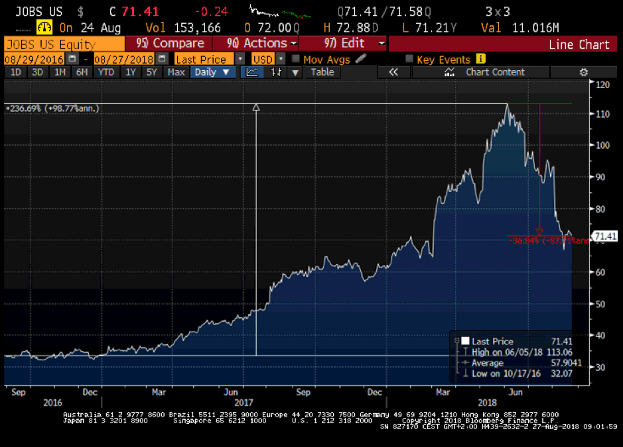This screenshot has height=447, width=623.
Task: Click the +236.69% (+98.77%ann.) annotation label
Action: tap(52, 109)
